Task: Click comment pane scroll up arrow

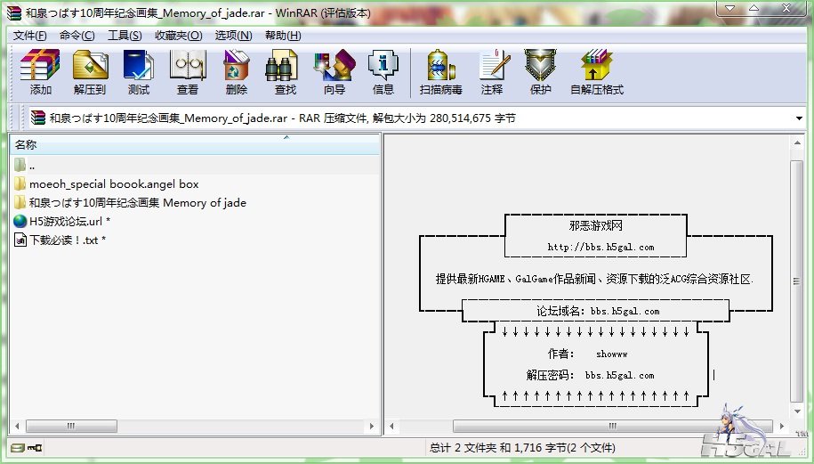Action: click(797, 142)
